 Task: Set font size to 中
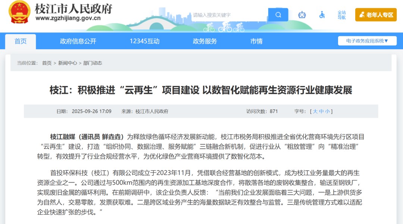[321, 111]
